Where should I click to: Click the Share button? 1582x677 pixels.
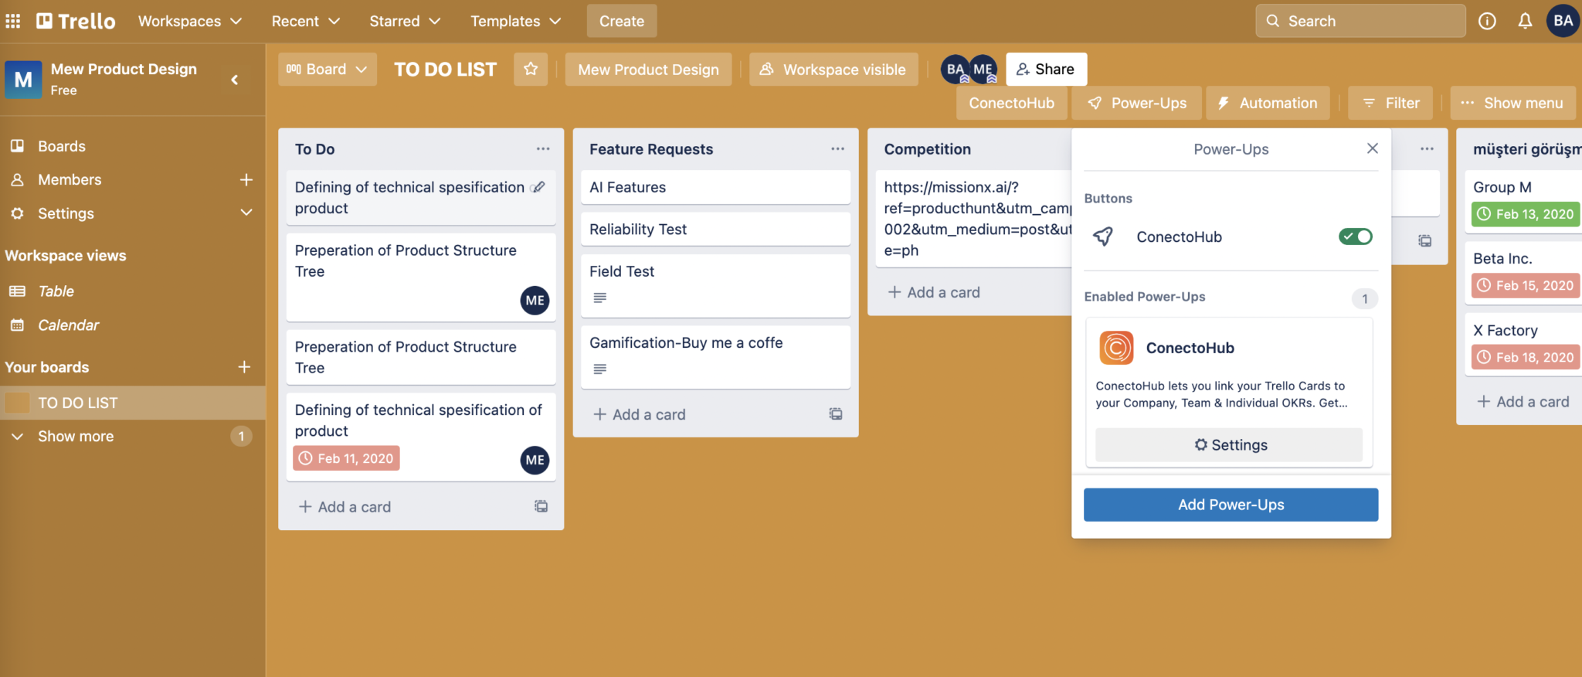(1046, 69)
